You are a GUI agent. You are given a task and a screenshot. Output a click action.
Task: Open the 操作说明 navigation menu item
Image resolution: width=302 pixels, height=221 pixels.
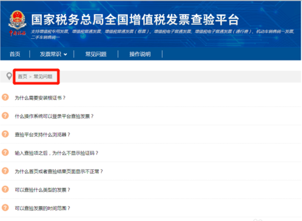pyautogui.click(x=140, y=54)
